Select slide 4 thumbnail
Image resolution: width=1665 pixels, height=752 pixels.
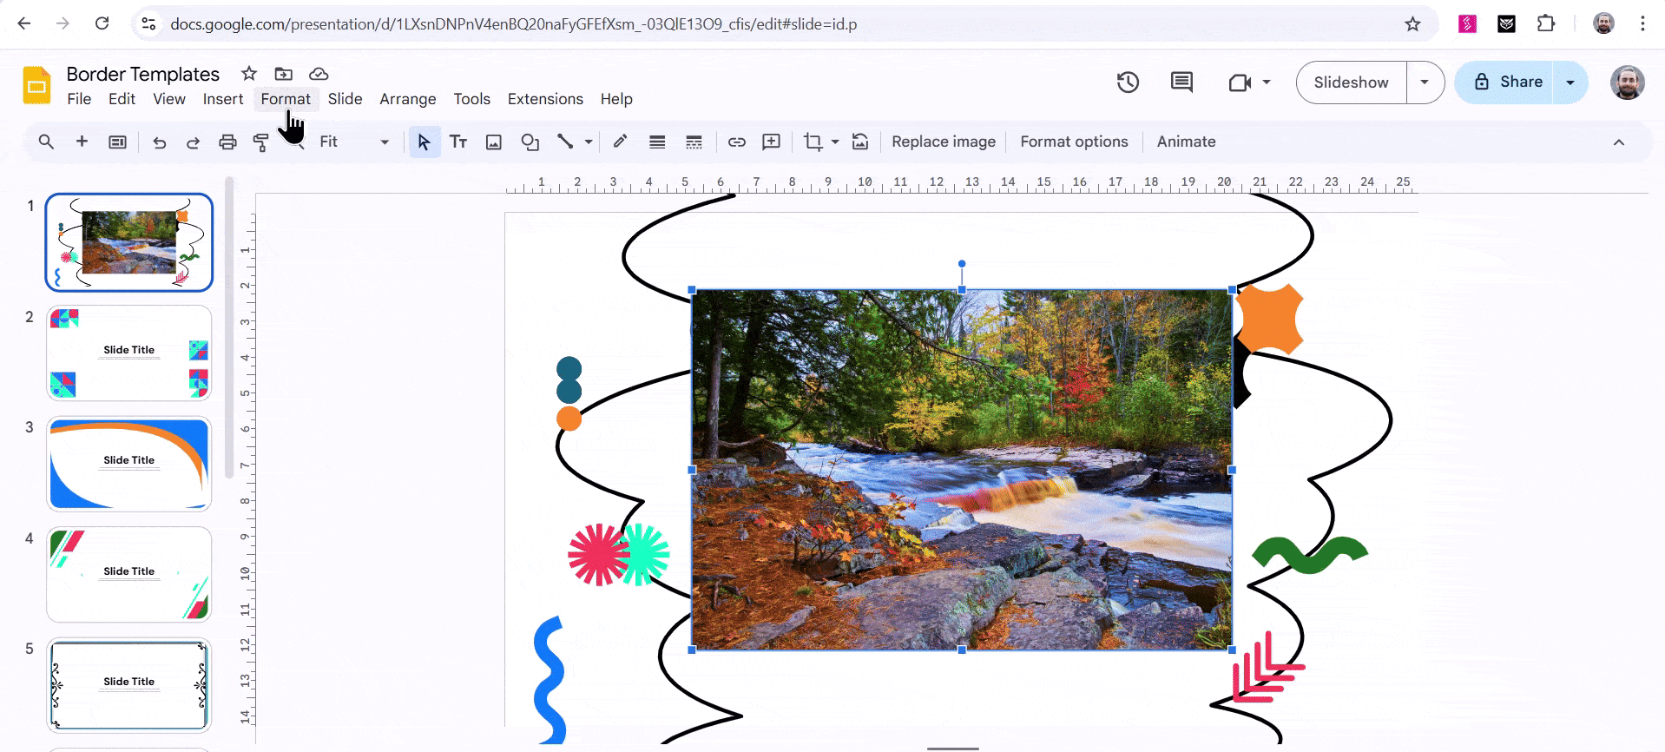pyautogui.click(x=129, y=574)
